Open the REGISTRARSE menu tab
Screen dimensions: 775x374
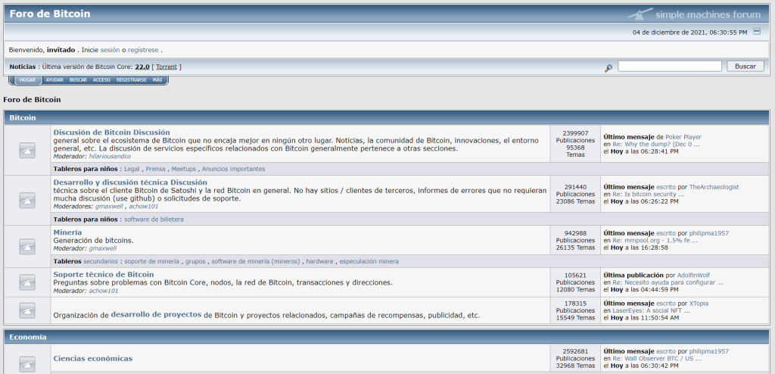pyautogui.click(x=132, y=79)
